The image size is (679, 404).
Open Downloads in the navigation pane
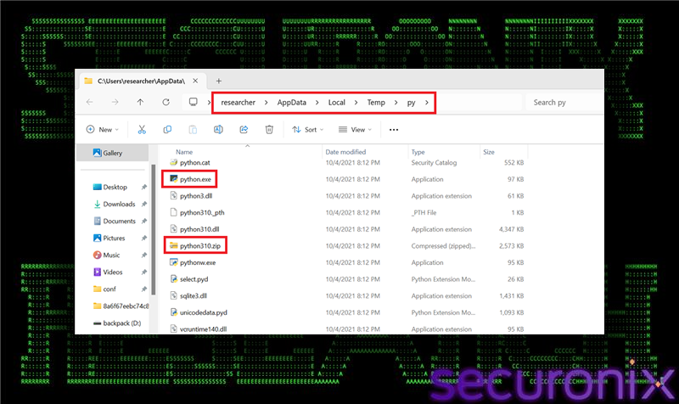pos(119,204)
